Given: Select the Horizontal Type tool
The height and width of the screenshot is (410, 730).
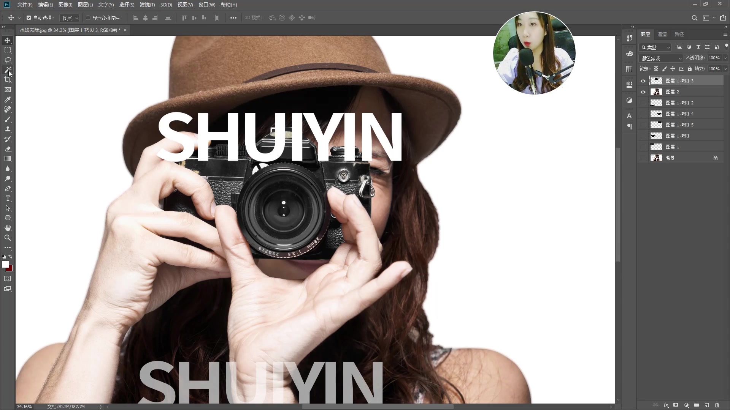Looking at the screenshot, I should (8, 199).
